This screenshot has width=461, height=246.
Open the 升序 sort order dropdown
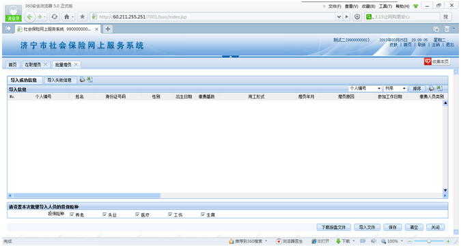pyautogui.click(x=404, y=88)
